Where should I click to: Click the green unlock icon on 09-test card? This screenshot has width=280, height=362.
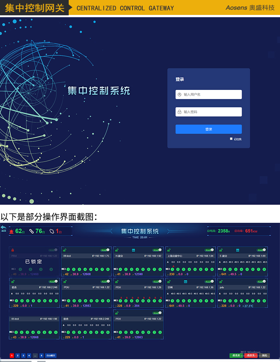[x=65, y=250]
